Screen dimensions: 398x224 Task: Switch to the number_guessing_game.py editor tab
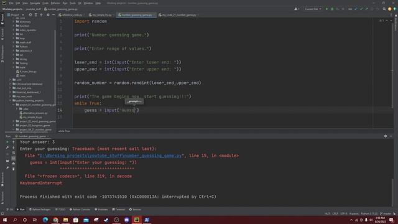[137, 15]
